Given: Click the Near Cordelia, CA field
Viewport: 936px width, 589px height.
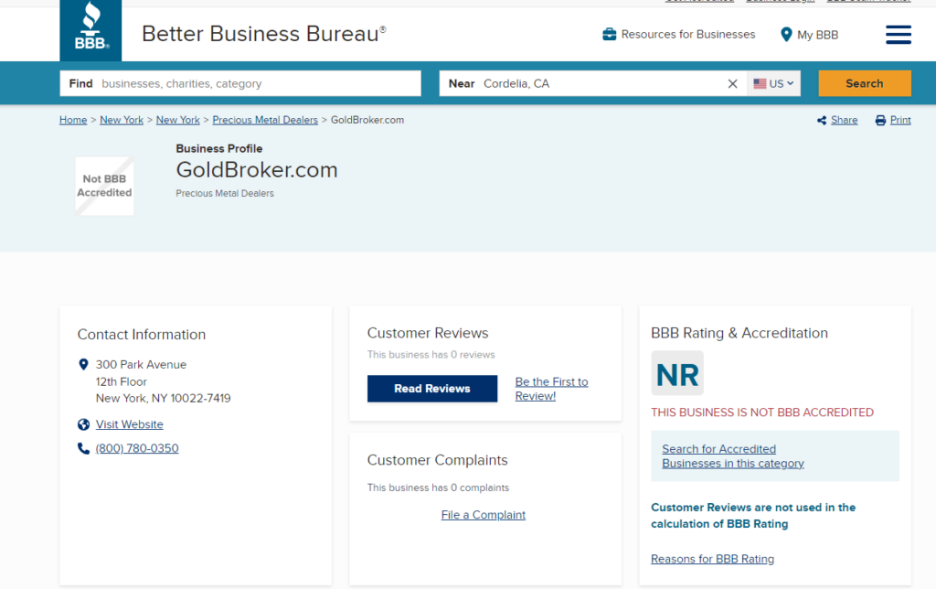Looking at the screenshot, I should [592, 83].
